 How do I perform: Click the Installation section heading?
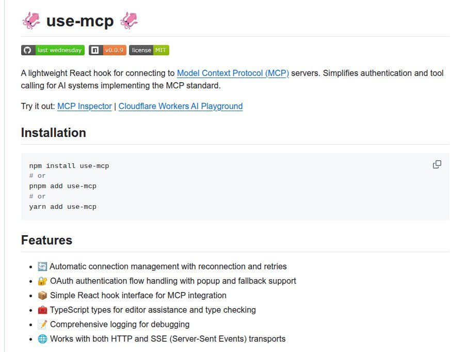pyautogui.click(x=53, y=133)
